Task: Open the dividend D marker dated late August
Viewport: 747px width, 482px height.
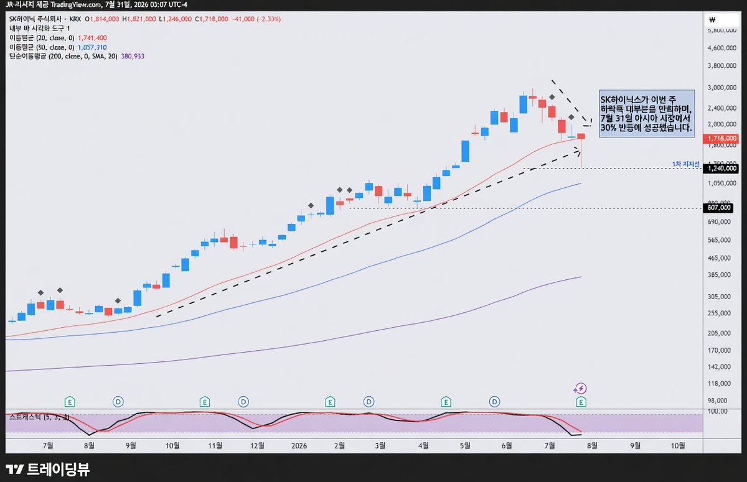Action: coord(118,401)
